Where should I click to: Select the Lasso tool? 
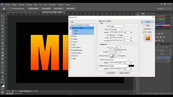pyautogui.click(x=2, y=23)
